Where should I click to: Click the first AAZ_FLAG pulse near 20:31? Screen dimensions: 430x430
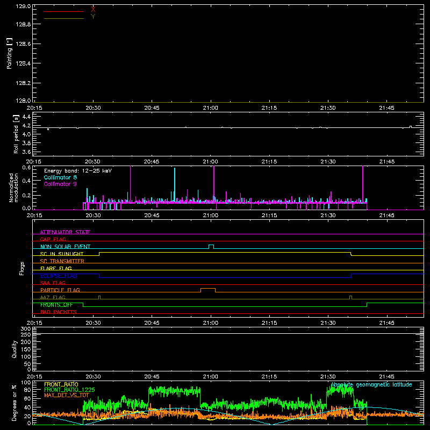click(99, 297)
